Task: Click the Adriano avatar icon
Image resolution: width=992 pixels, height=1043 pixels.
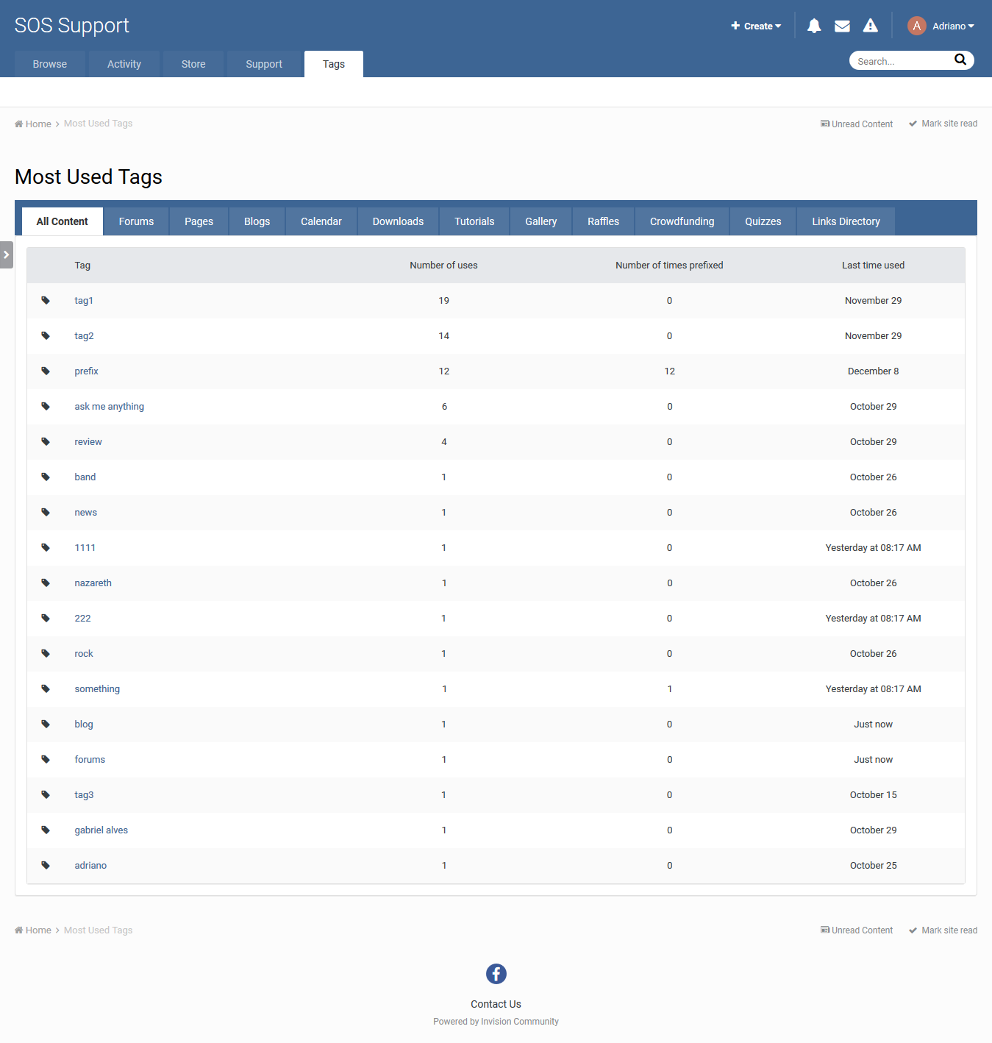Action: pyautogui.click(x=916, y=26)
